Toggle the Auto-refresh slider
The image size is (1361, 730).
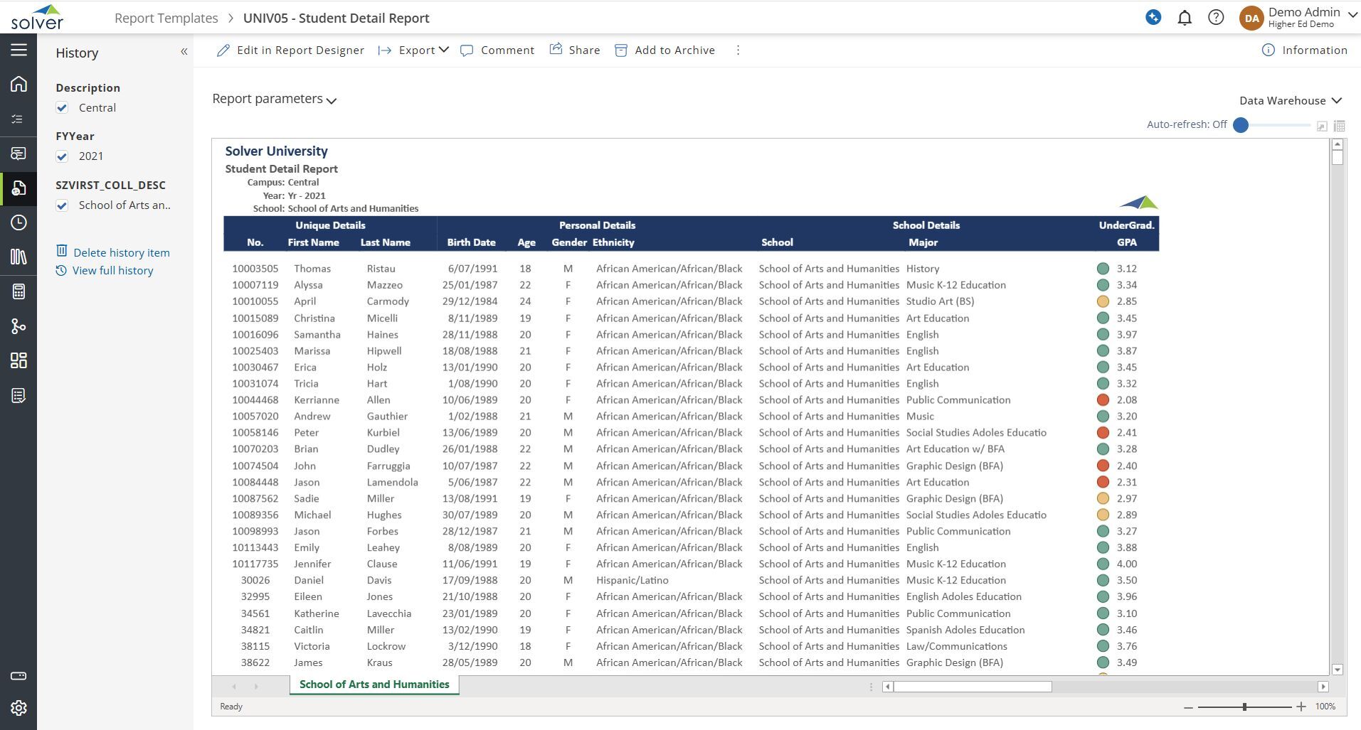tap(1241, 125)
